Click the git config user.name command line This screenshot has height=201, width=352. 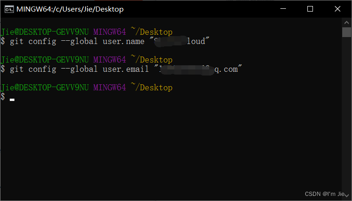(105, 41)
